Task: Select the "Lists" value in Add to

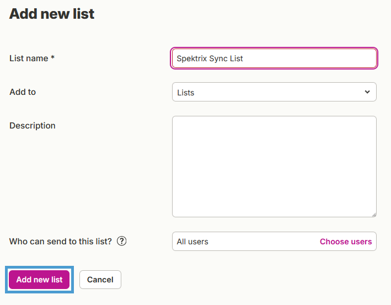Action: (185, 93)
